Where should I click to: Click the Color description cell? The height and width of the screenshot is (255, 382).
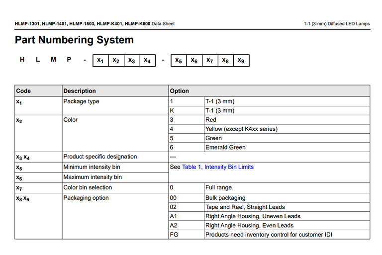point(115,134)
